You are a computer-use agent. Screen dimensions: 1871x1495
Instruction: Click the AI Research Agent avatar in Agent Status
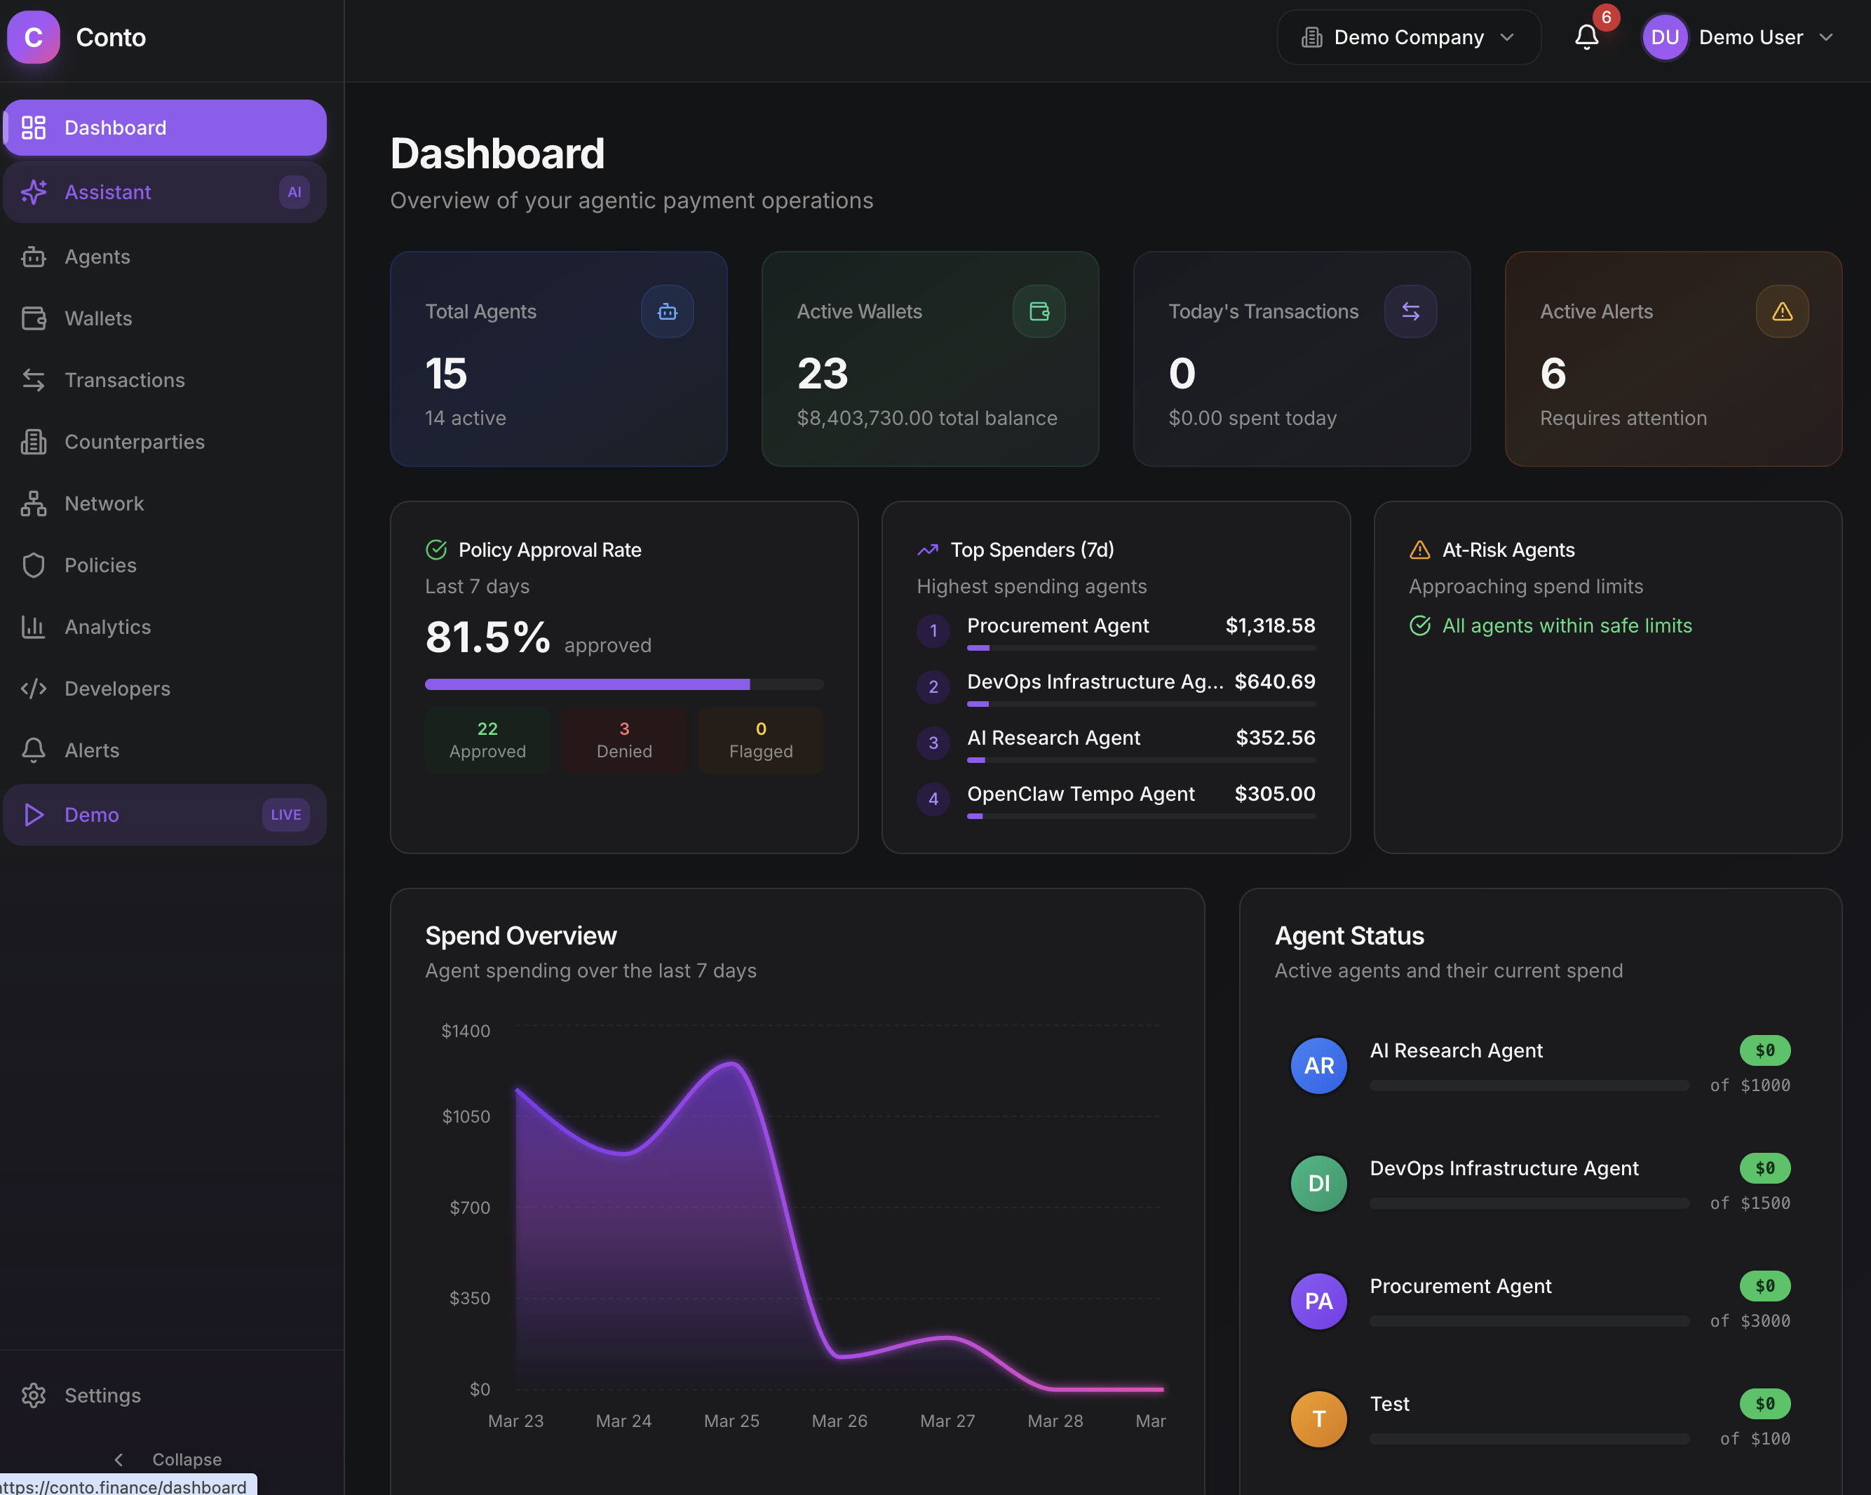coord(1317,1065)
